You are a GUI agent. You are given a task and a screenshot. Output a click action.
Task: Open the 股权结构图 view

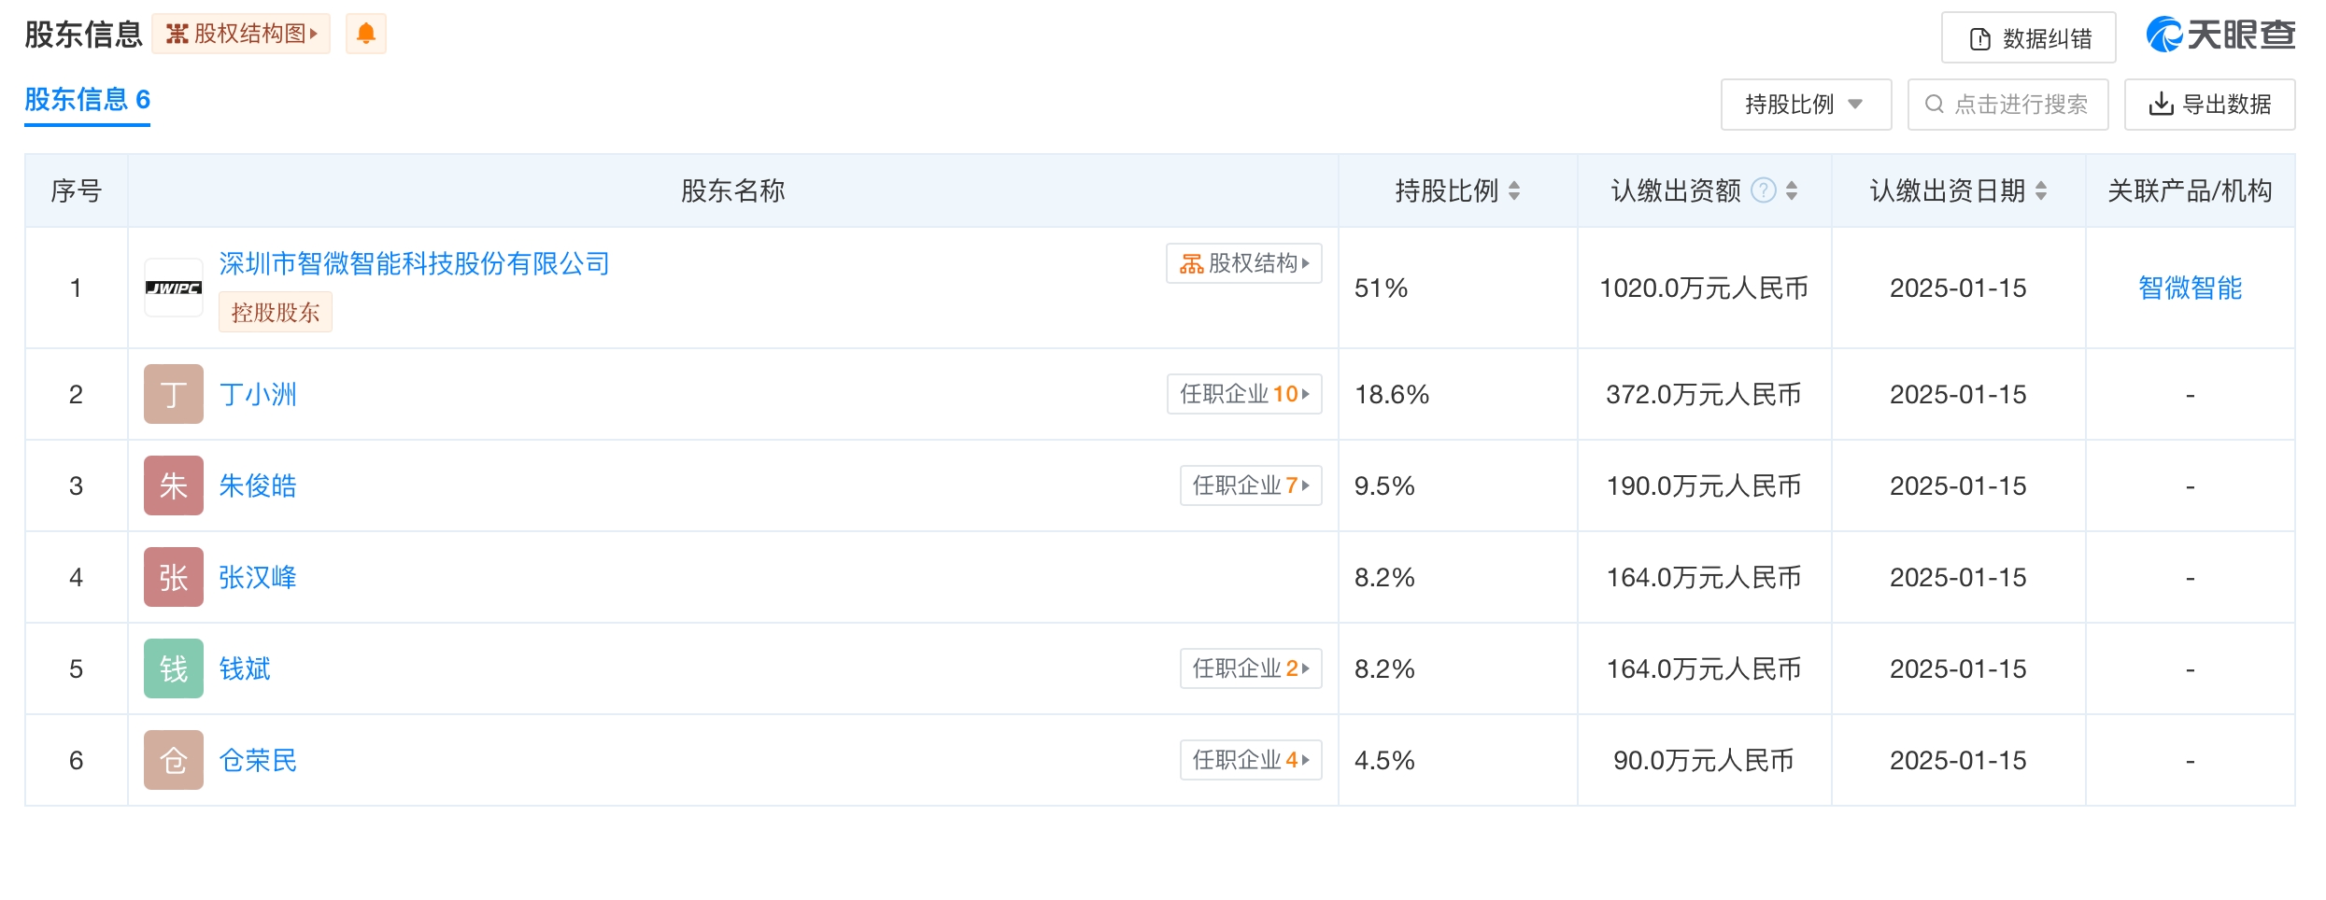[241, 35]
